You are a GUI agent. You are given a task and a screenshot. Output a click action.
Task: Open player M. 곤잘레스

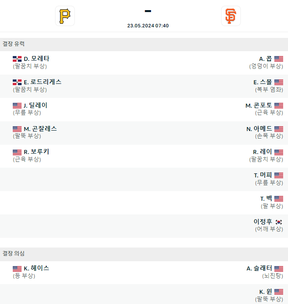coord(40,129)
